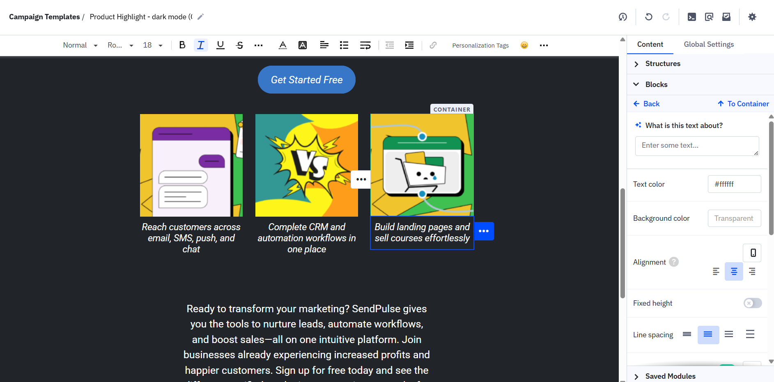Toggle underline text formatting

point(220,45)
